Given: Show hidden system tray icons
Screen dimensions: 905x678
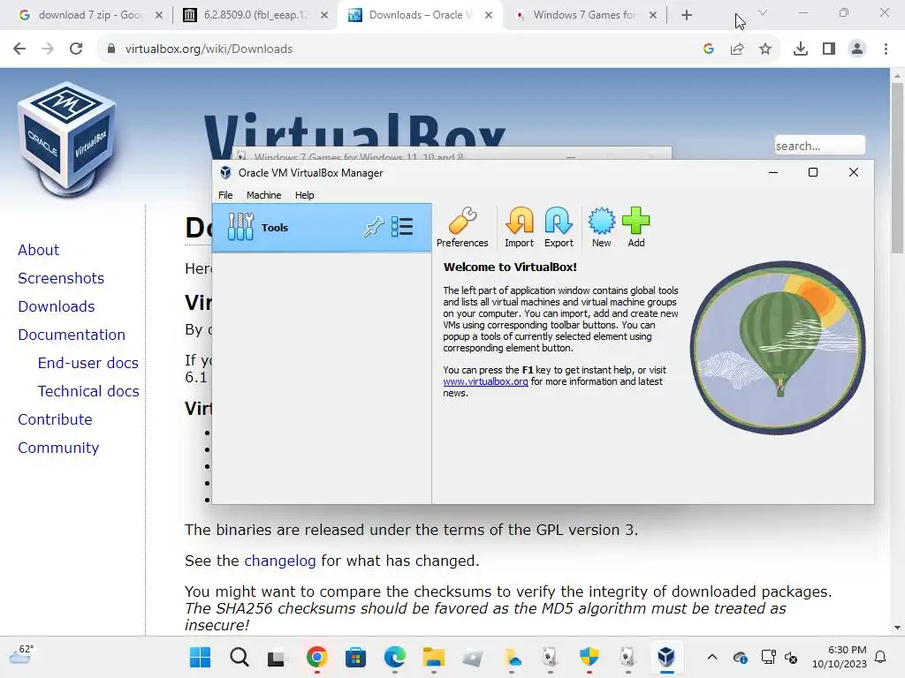Looking at the screenshot, I should 712,657.
